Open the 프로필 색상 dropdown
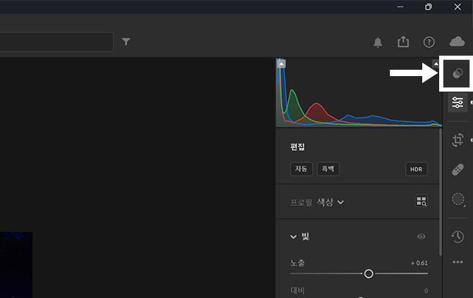473x298 pixels. coord(330,202)
